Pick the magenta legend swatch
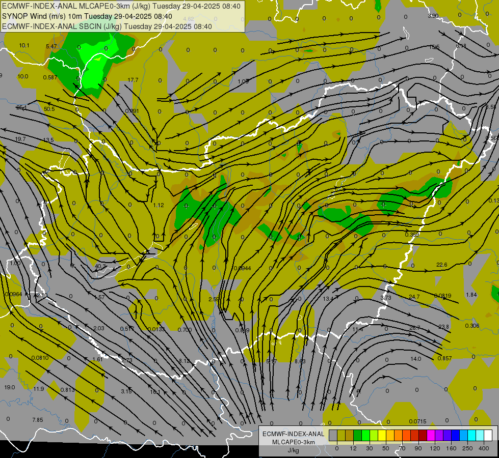Screen dimensions: 499x458 (431, 435)
